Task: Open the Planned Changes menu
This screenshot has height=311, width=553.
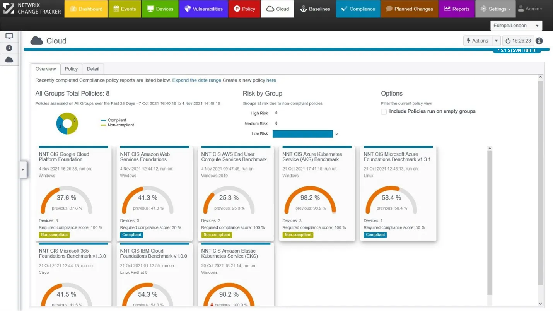Action: point(410,9)
